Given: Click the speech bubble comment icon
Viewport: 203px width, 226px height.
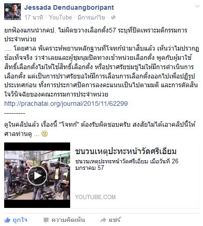Looking at the screenshot, I should 46,220.
